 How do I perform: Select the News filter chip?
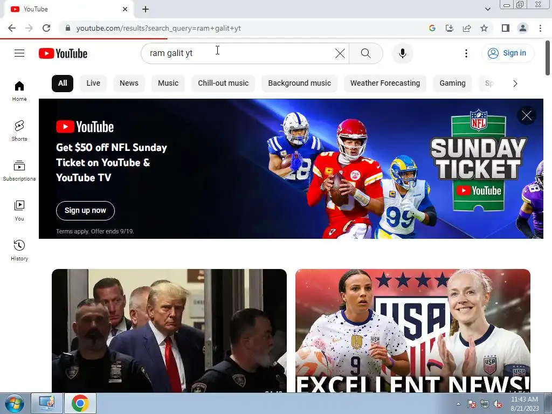(x=129, y=84)
